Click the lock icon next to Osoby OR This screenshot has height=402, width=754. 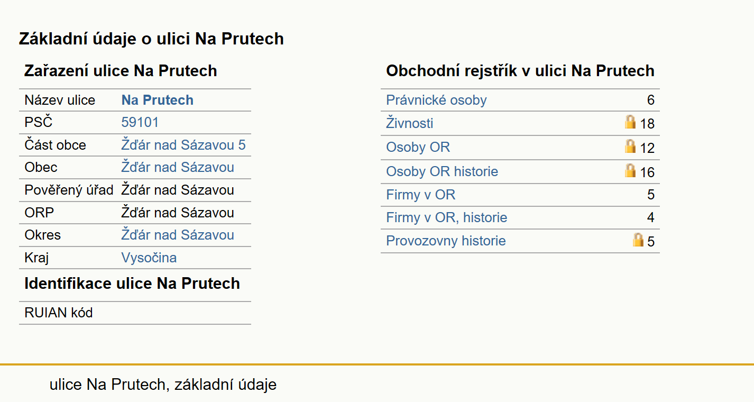click(x=630, y=146)
